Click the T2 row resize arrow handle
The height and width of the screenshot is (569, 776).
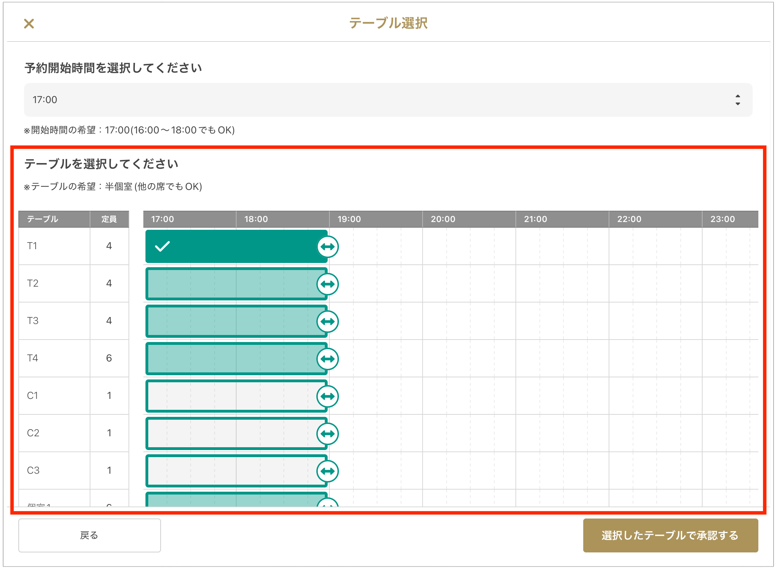click(328, 284)
